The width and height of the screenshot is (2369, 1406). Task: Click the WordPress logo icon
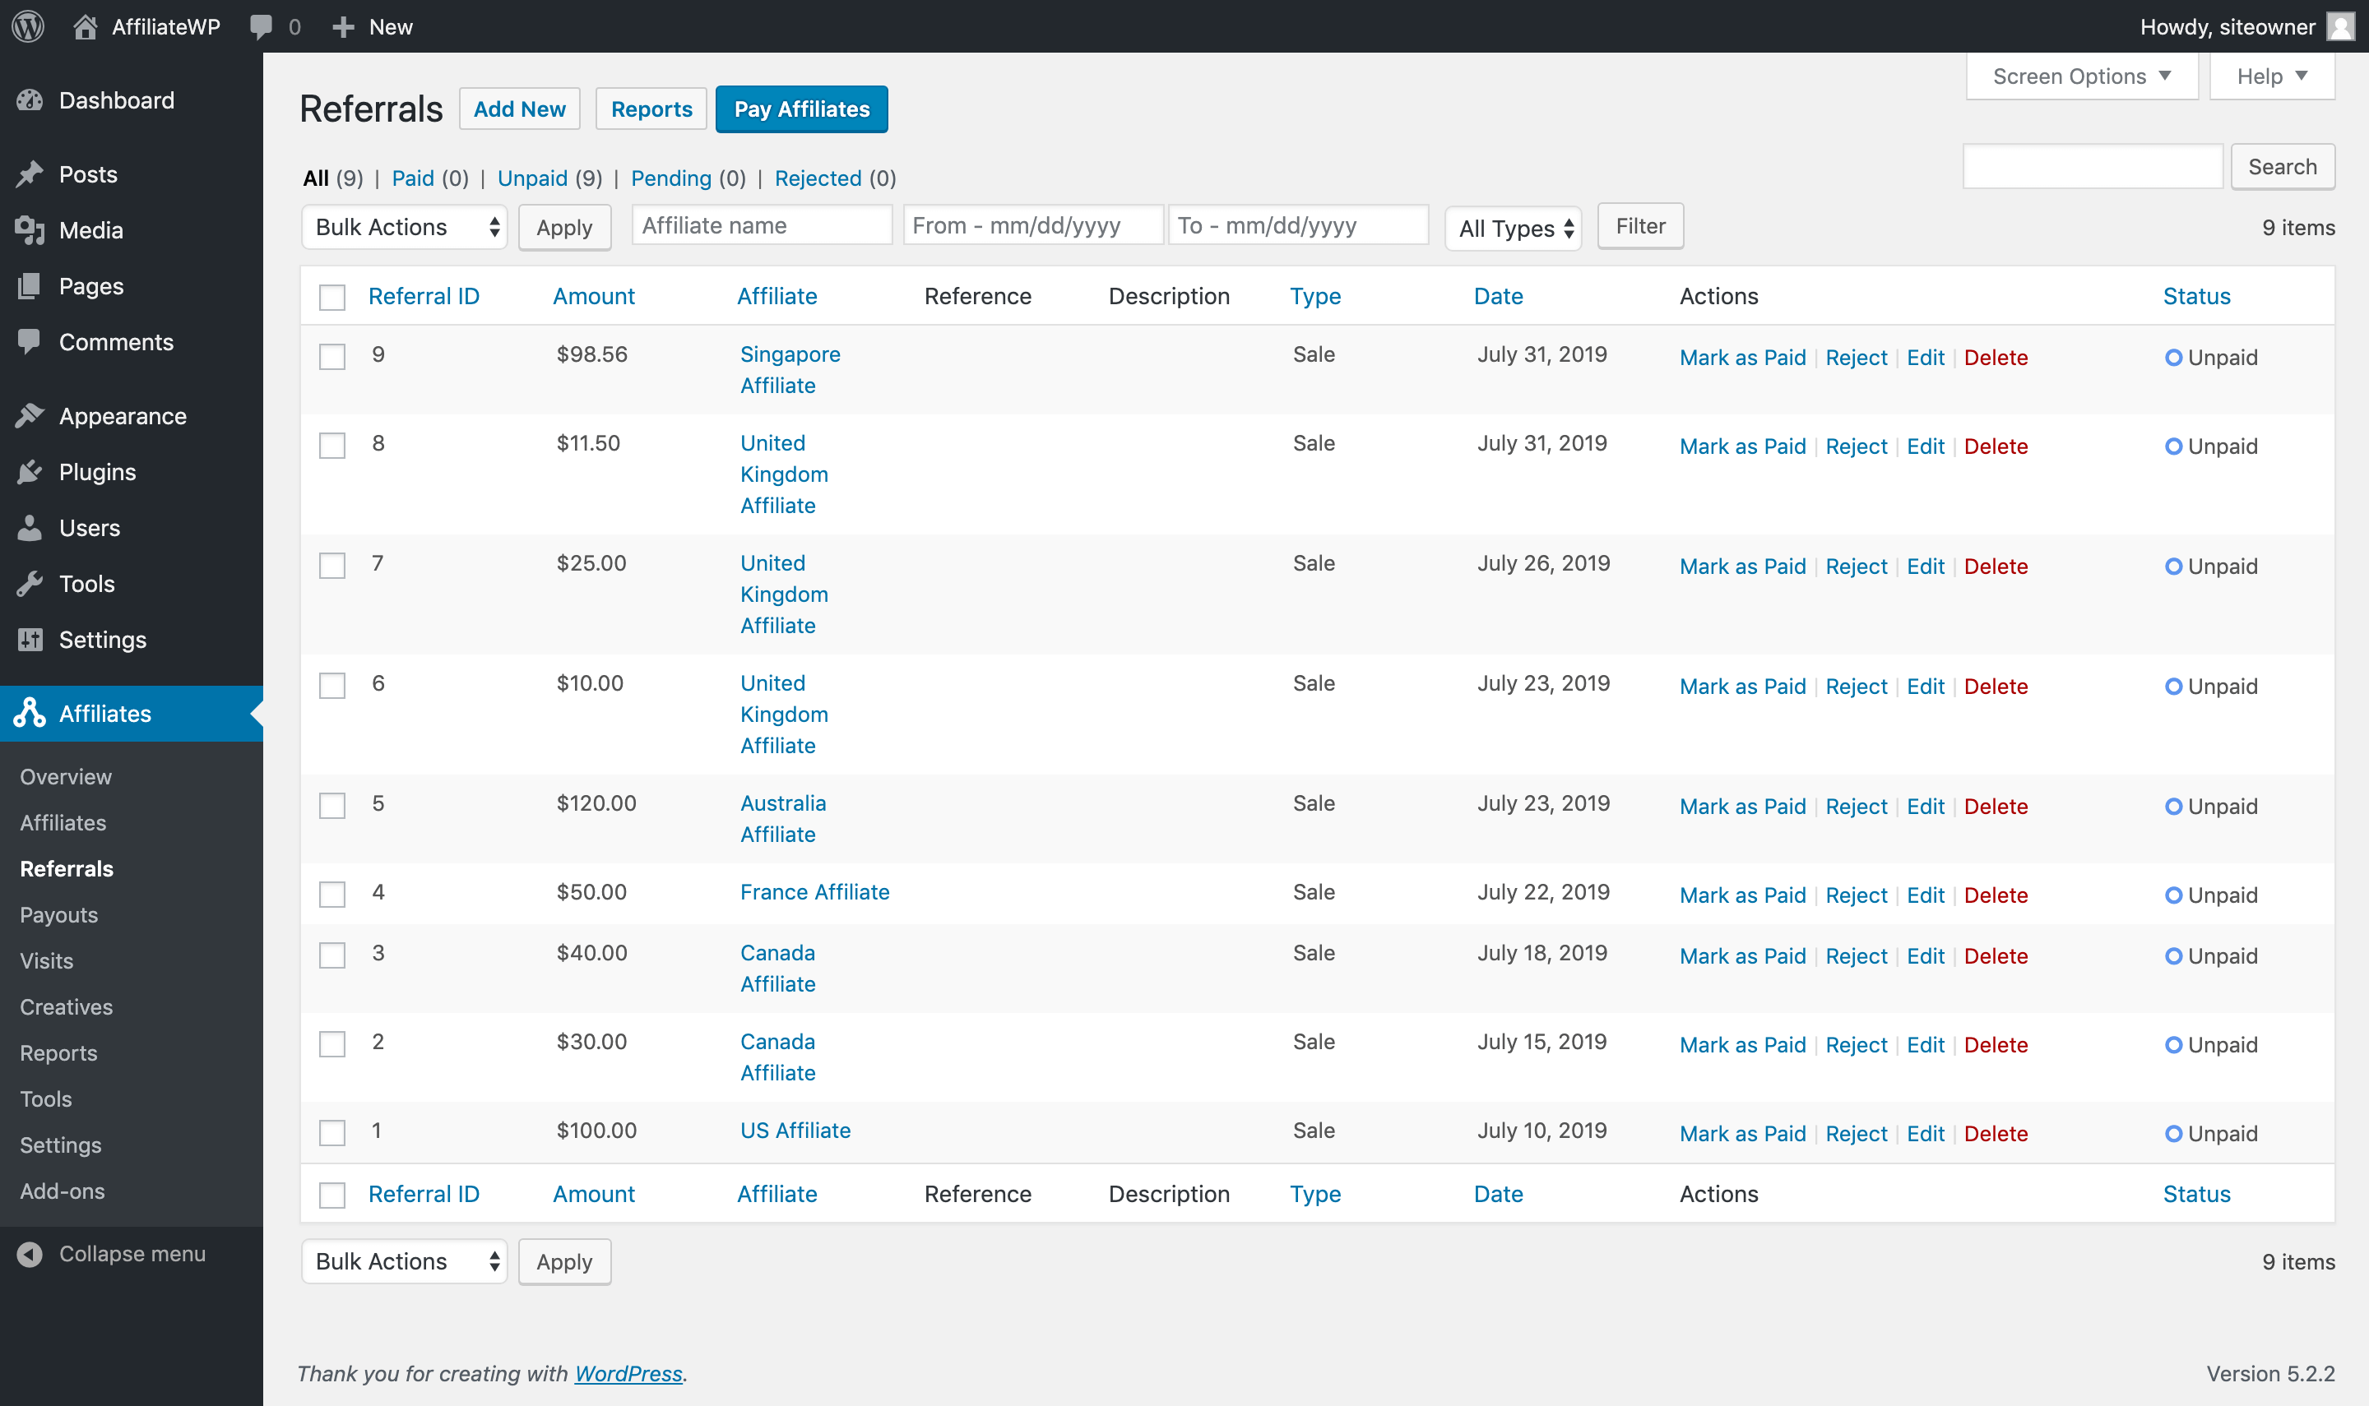tap(29, 26)
